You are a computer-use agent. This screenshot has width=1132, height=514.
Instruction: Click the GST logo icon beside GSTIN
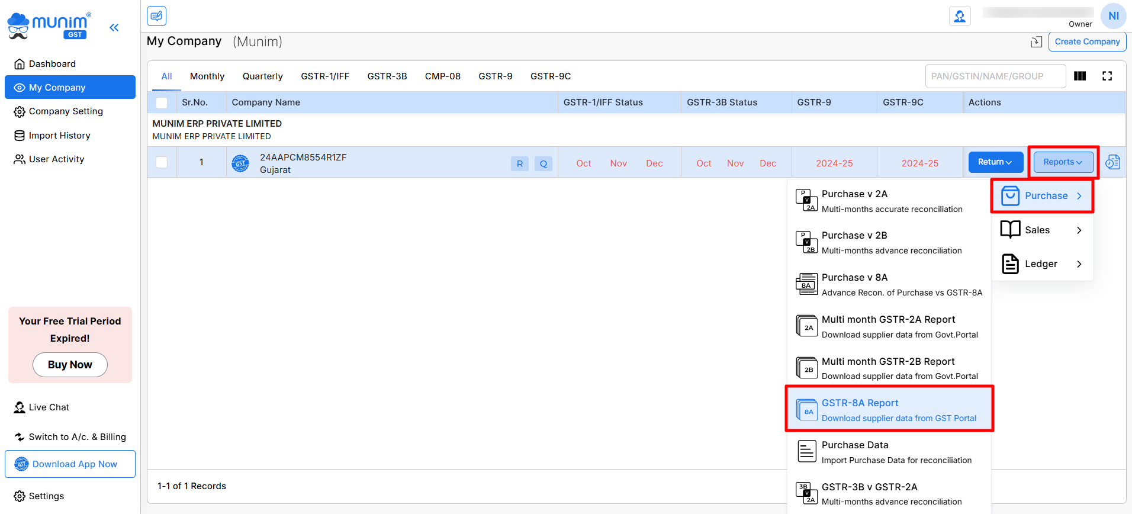pos(240,163)
